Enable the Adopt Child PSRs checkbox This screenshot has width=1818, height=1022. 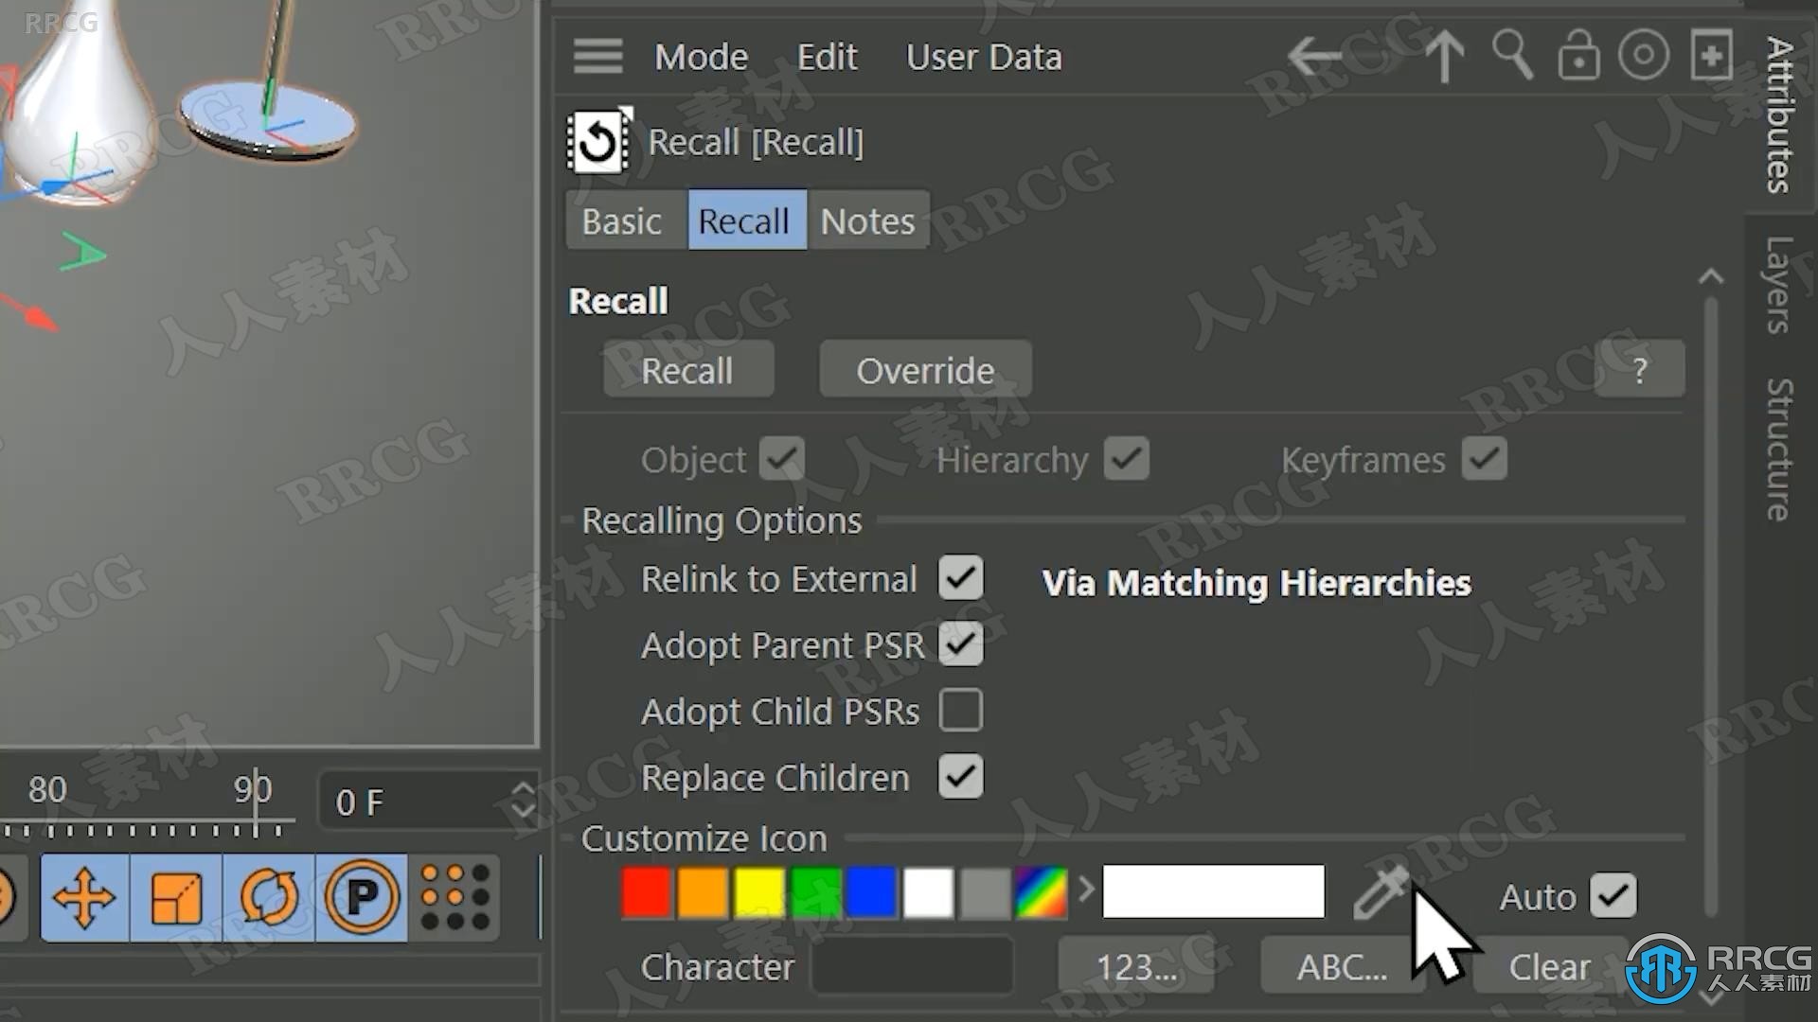pyautogui.click(x=961, y=712)
